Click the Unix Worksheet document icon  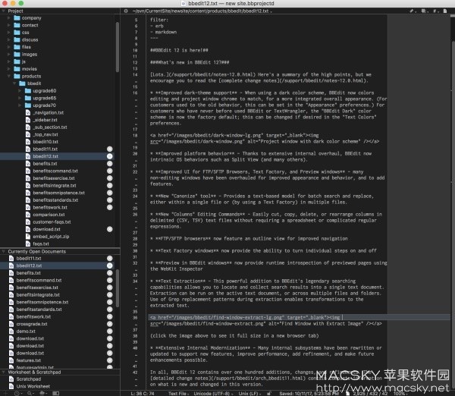coord(11,386)
